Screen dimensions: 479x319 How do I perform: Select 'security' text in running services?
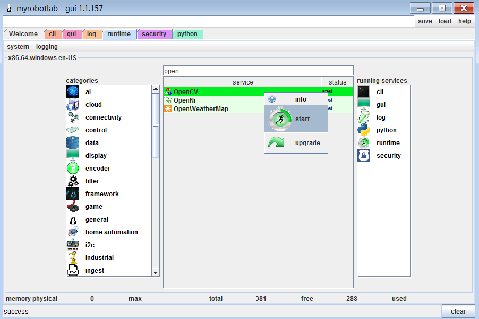tap(389, 156)
